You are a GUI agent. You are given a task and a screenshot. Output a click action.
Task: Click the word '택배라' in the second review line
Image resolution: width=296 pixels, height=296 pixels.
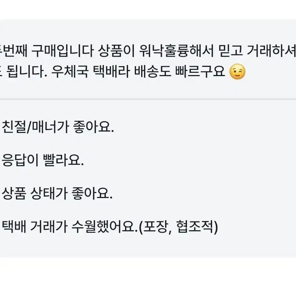click(x=111, y=72)
